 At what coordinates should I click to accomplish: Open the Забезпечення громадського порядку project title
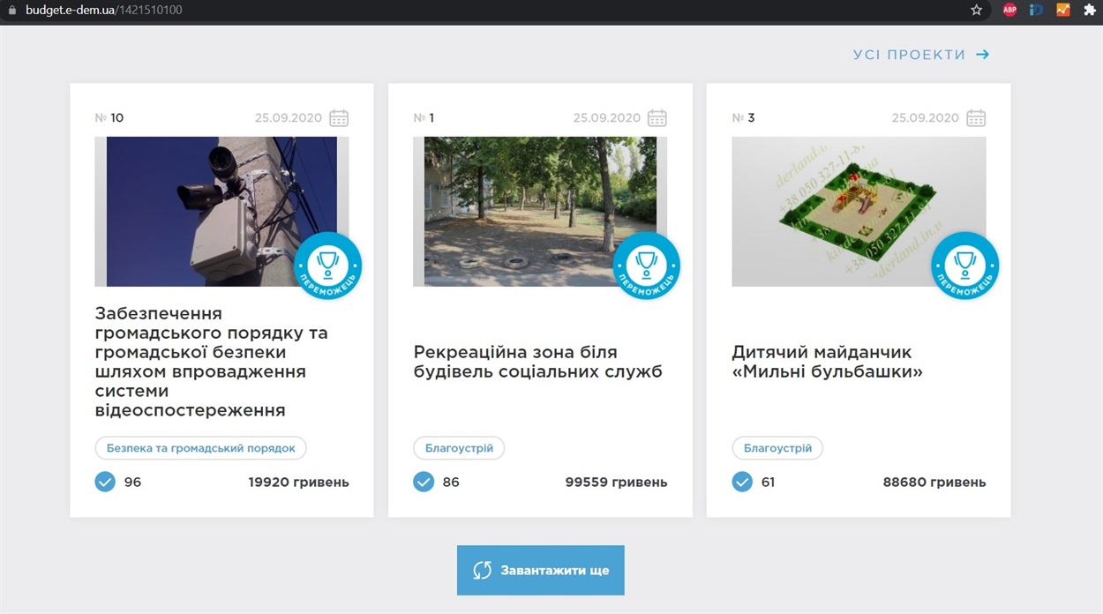click(211, 362)
